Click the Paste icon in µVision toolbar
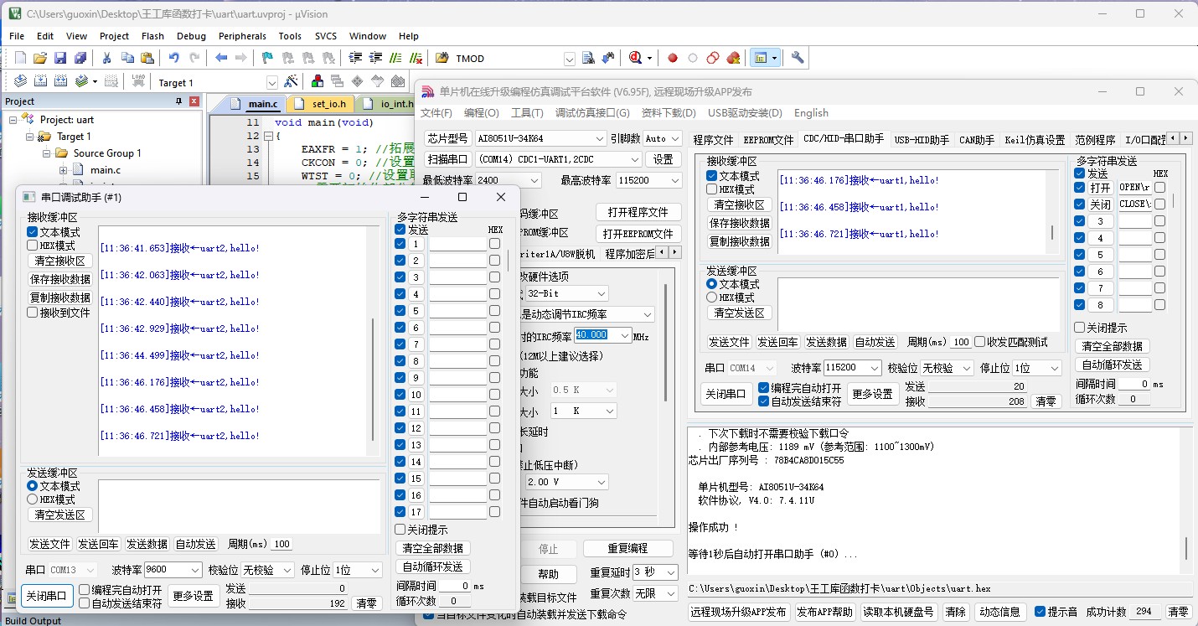 tap(147, 58)
